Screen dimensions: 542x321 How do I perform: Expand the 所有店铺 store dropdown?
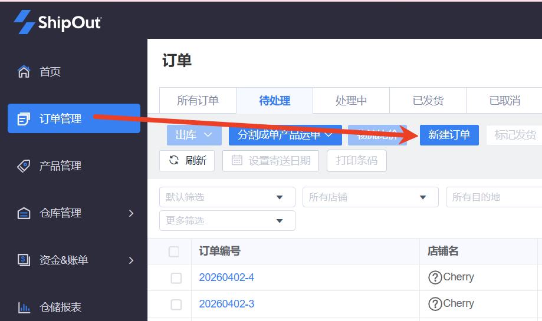coord(370,197)
